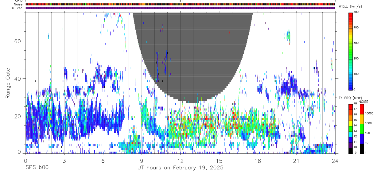Click the green NOISE legend segment above 100

pyautogui.click(x=362, y=129)
